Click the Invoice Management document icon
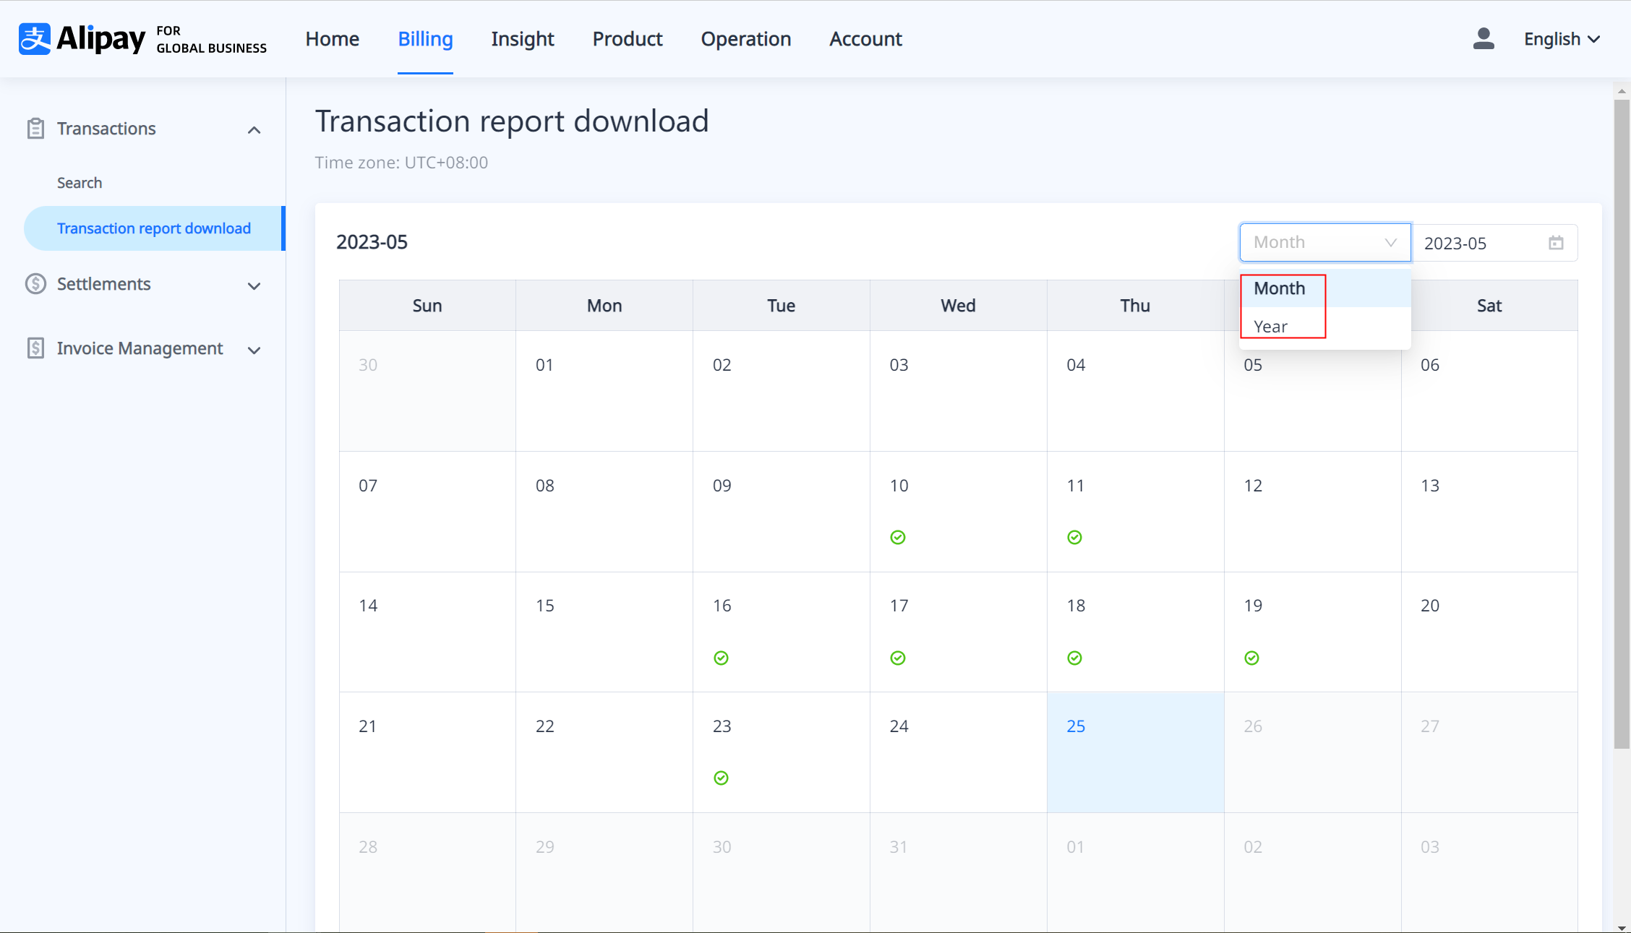 pyautogui.click(x=35, y=348)
